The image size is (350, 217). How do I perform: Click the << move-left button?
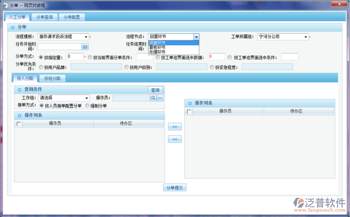[x=175, y=139]
